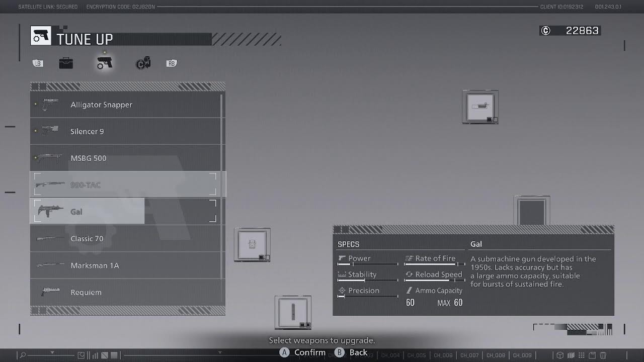Click the 'Select weapons to upgrade.' hint
Image resolution: width=644 pixels, height=362 pixels.
(x=322, y=340)
